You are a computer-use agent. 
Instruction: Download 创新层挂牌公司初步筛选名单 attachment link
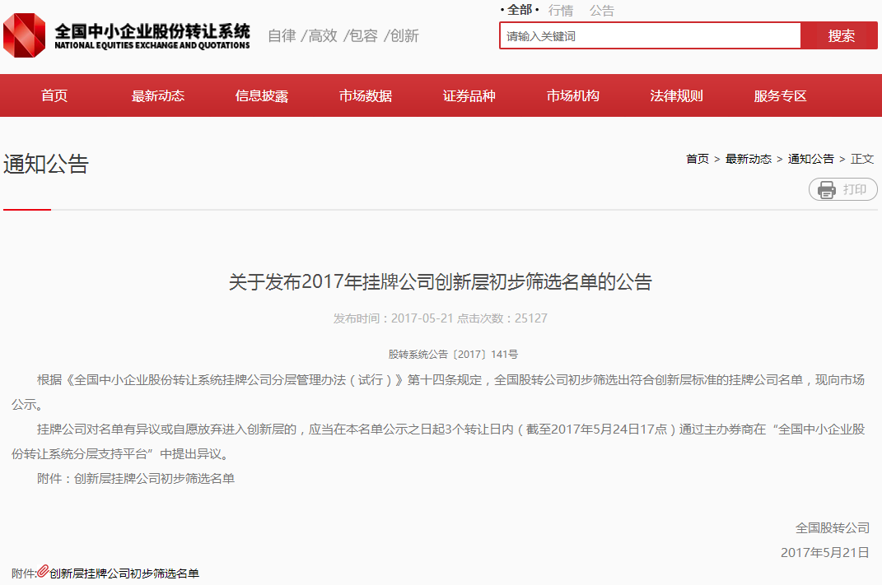[128, 573]
